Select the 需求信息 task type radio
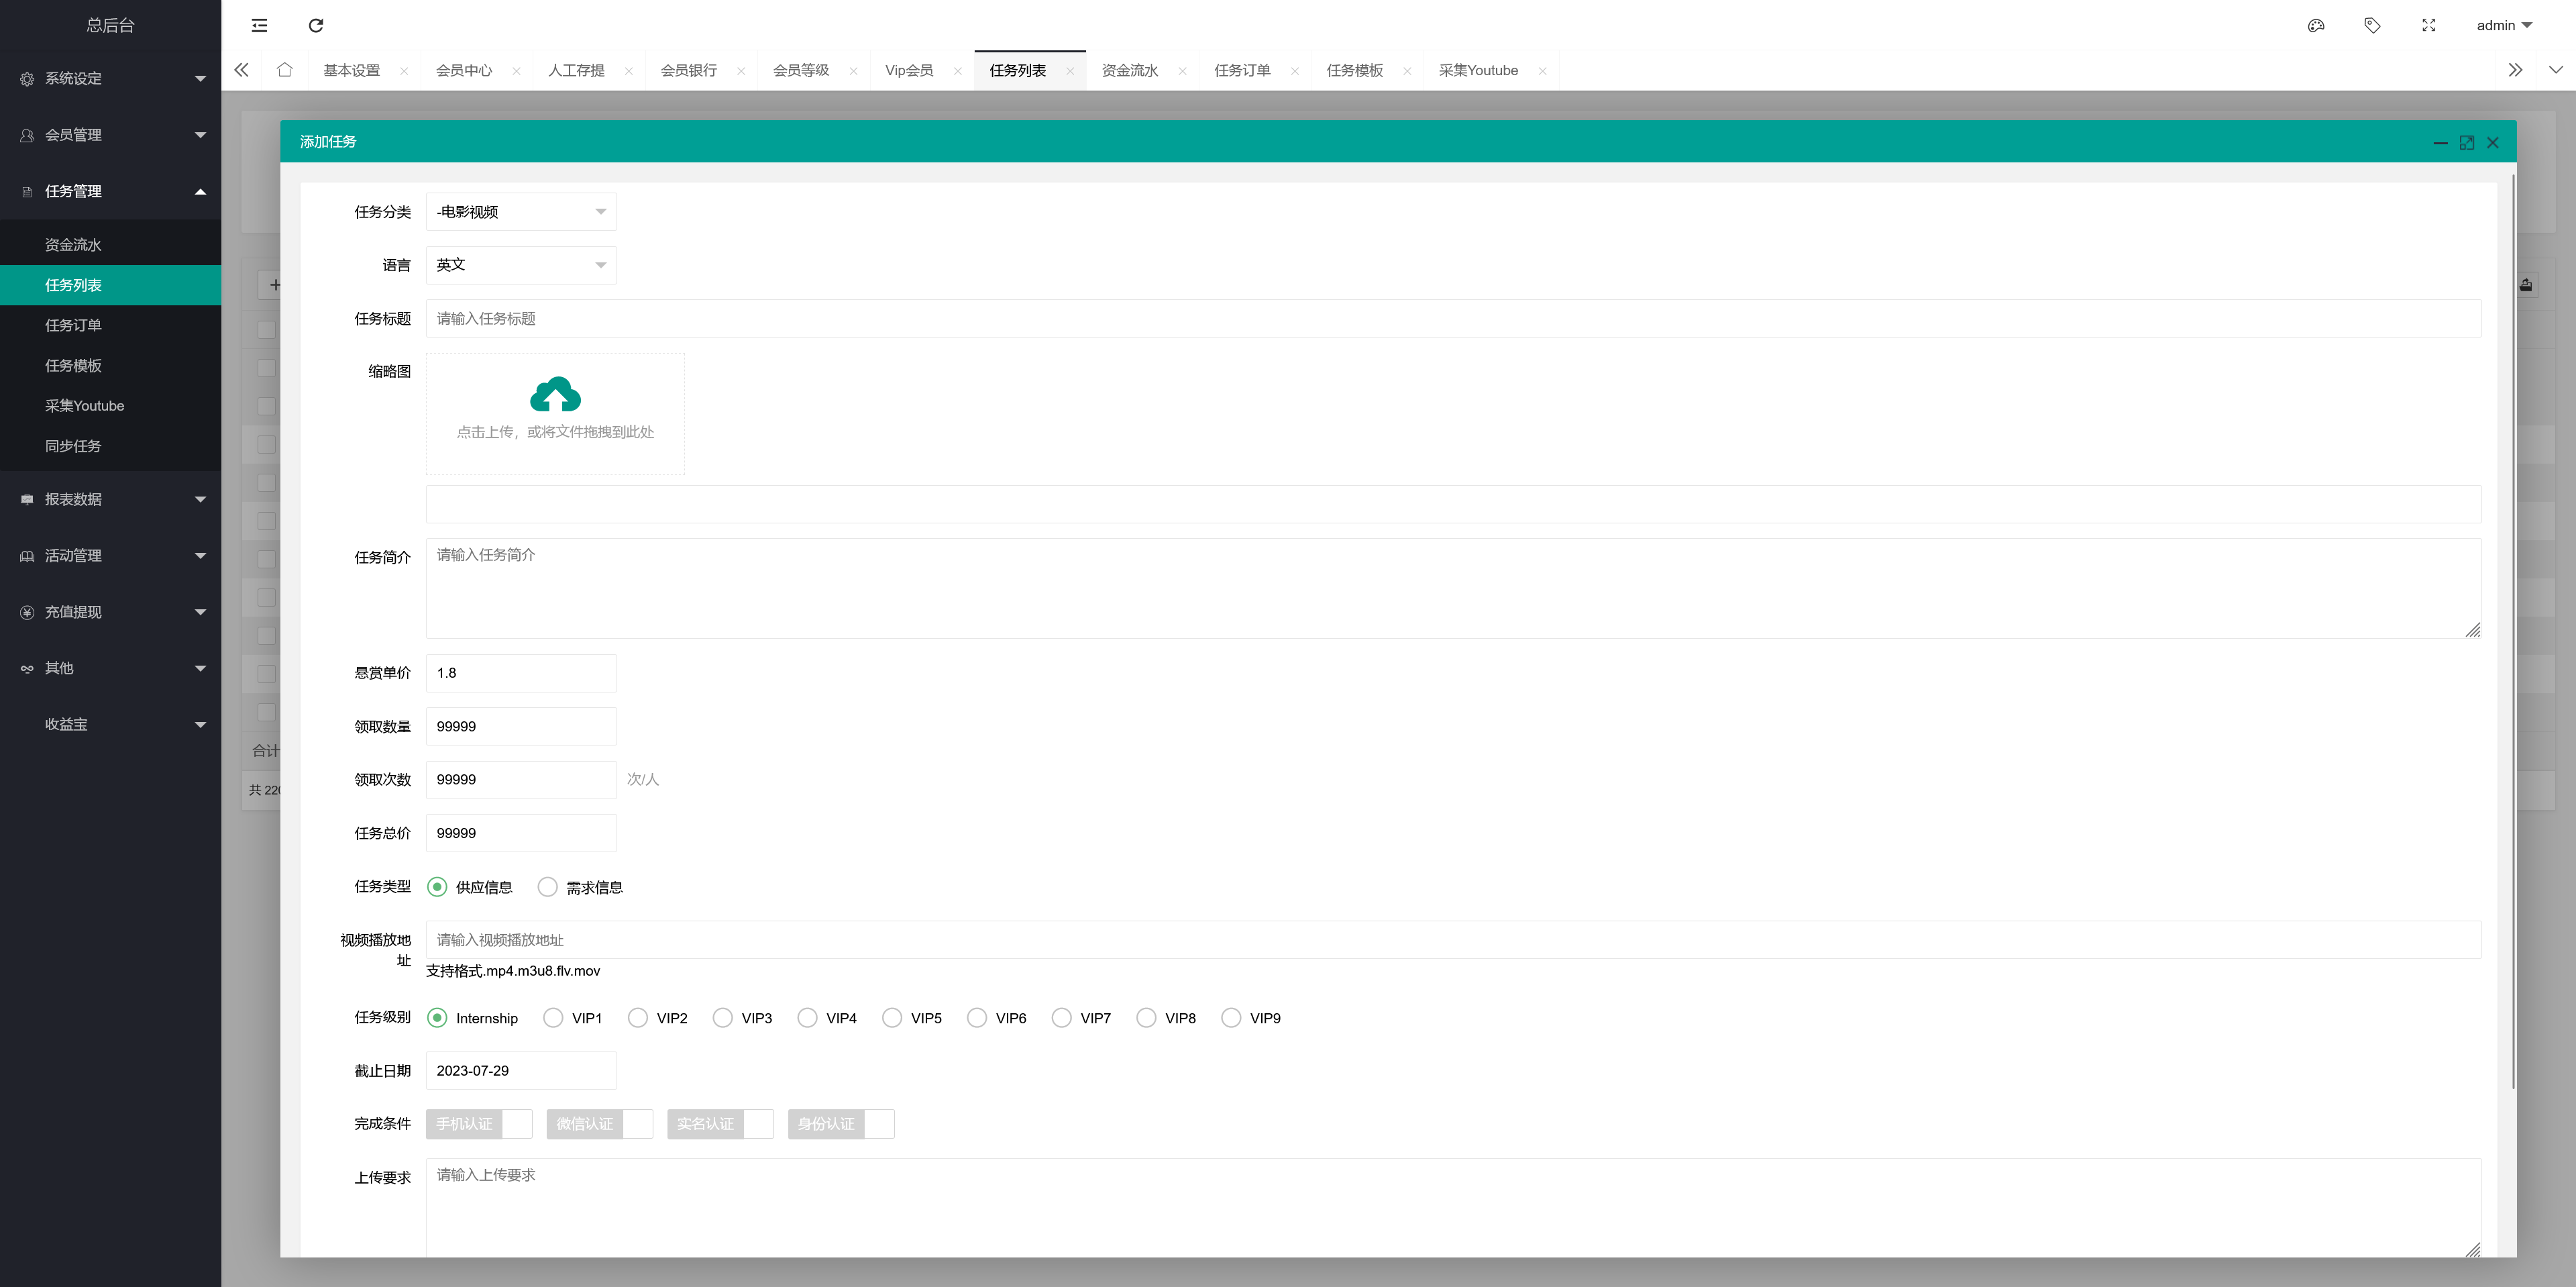This screenshot has width=2576, height=1287. click(x=548, y=887)
